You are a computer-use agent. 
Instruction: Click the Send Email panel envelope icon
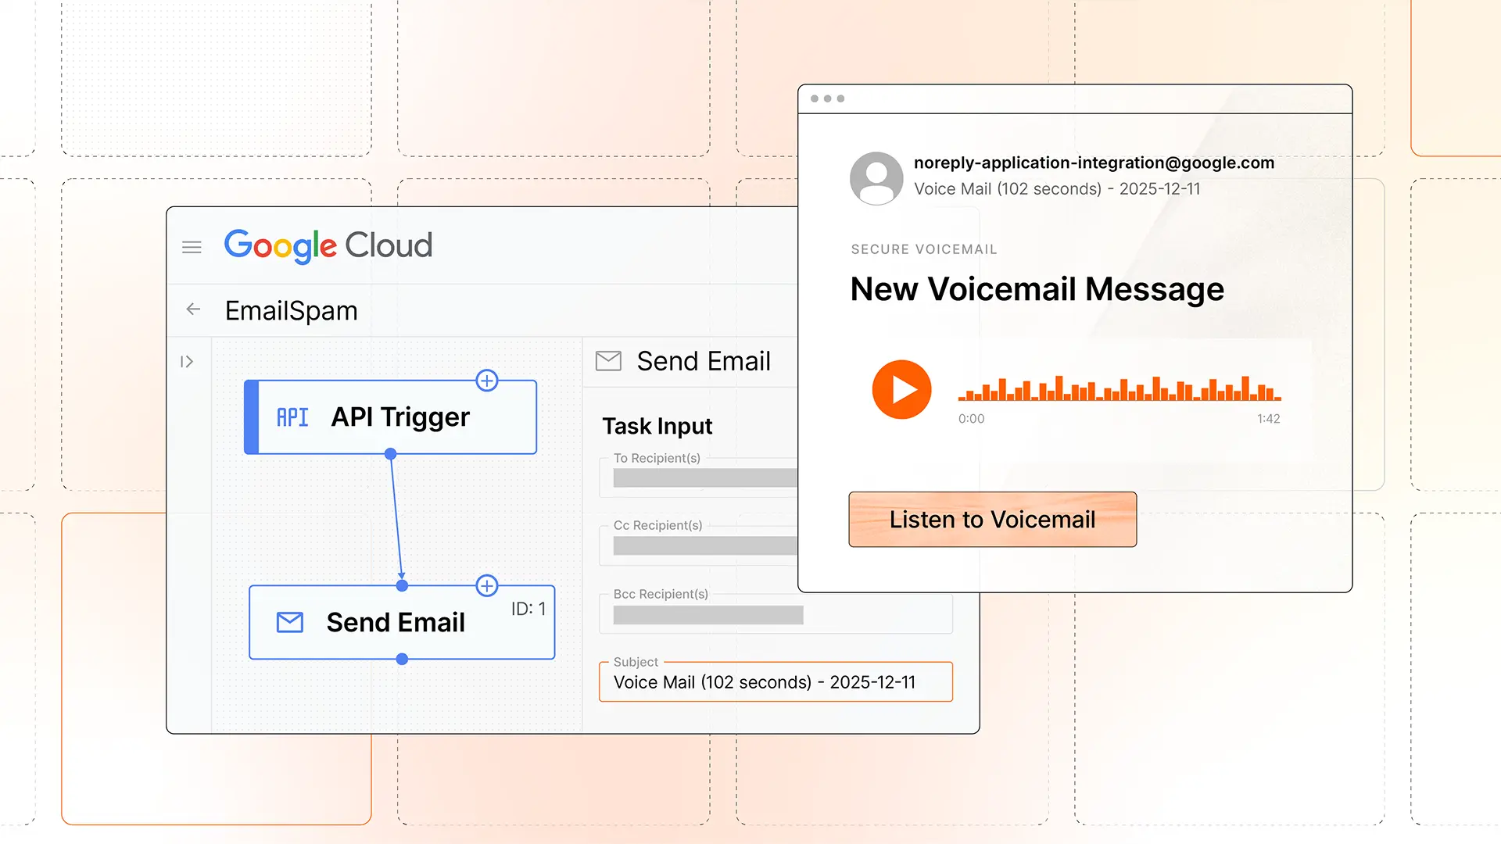609,360
